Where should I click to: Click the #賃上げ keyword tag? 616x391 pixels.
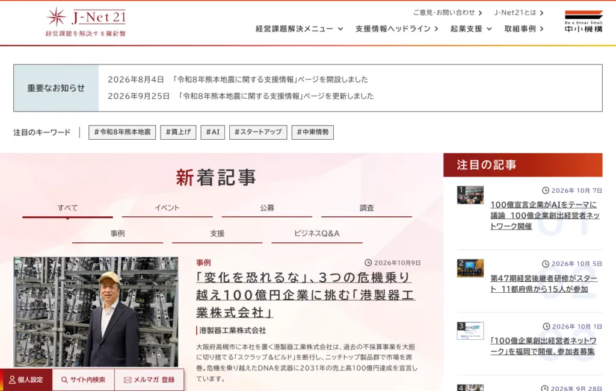pyautogui.click(x=178, y=132)
